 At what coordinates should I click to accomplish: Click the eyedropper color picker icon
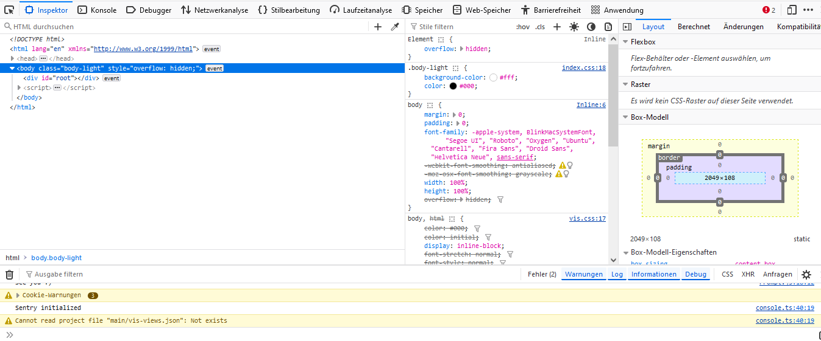point(395,27)
